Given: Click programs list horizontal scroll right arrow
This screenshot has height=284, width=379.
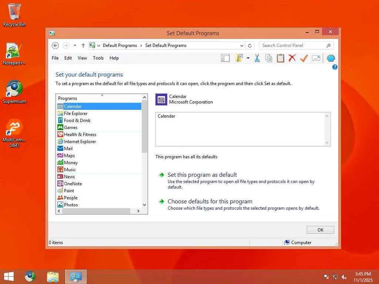Looking at the screenshot, I should [x=138, y=211].
